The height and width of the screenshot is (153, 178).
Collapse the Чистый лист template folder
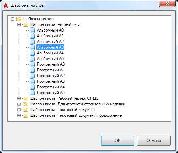(x=19, y=24)
